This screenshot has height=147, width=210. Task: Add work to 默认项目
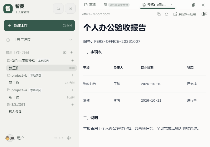pyautogui.click(x=72, y=104)
